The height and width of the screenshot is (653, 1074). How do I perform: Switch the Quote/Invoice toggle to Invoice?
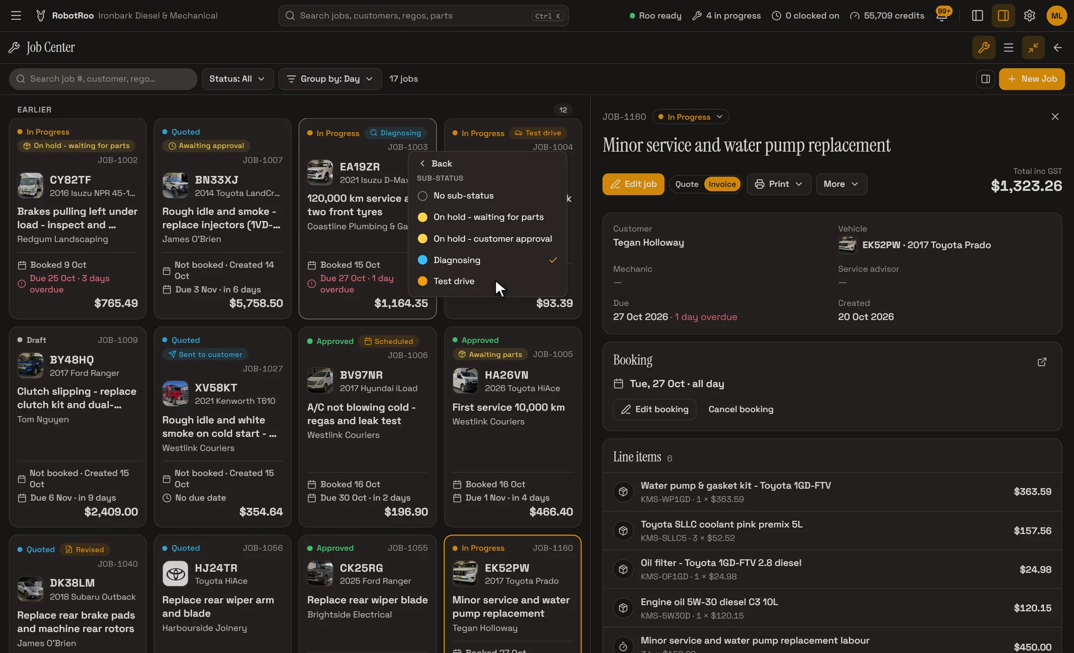(722, 184)
